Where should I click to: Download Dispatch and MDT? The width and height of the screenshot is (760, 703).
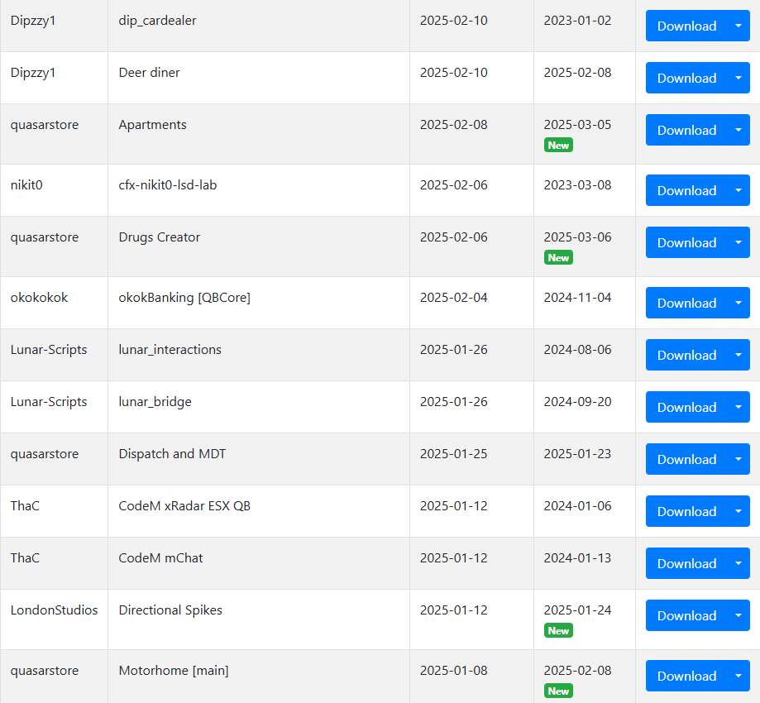686,459
